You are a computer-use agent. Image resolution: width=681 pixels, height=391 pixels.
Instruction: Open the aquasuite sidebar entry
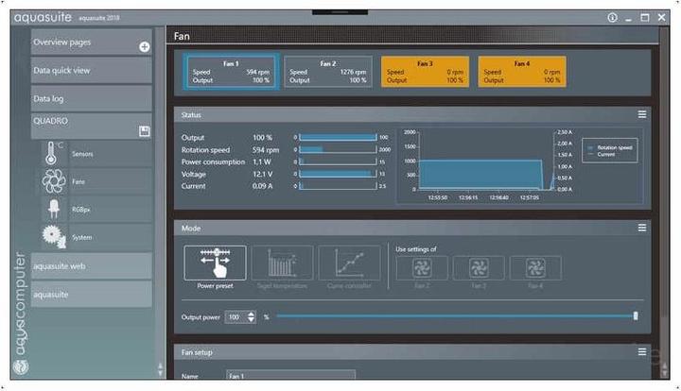point(91,294)
